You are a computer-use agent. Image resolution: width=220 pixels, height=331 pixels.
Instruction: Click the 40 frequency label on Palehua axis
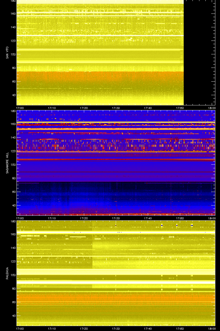point(13,316)
